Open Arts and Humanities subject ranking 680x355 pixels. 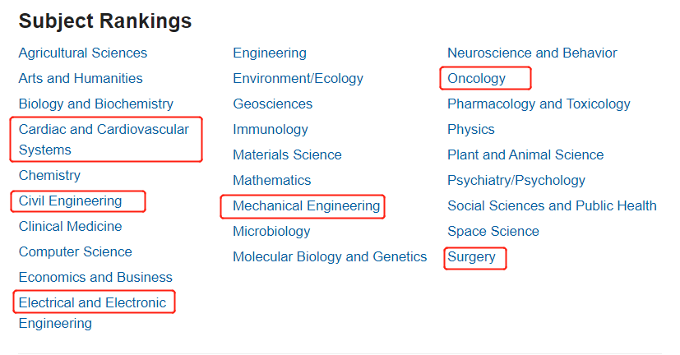[x=81, y=78]
